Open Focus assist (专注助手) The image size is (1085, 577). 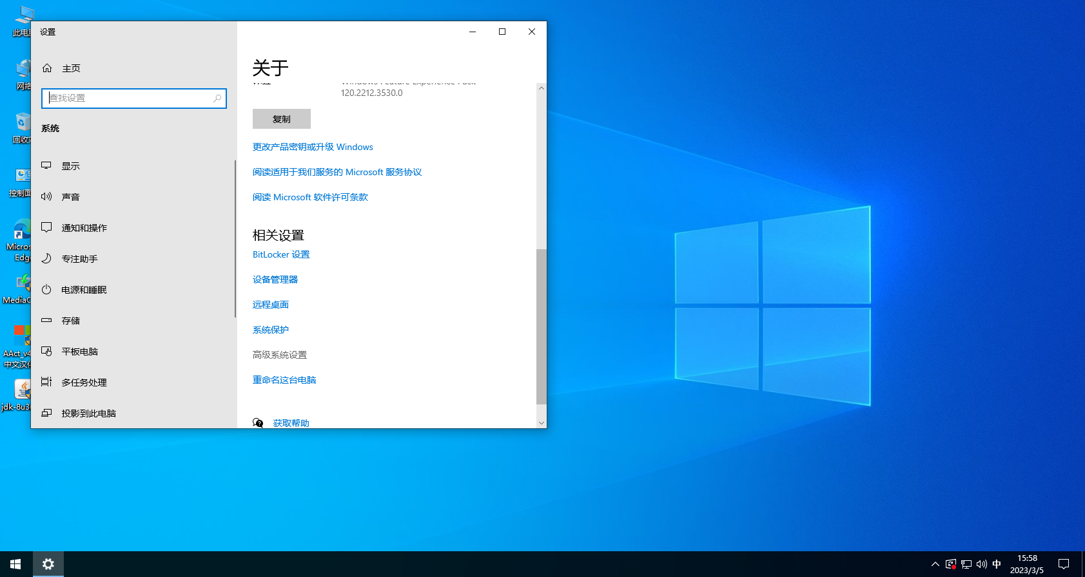click(x=133, y=259)
